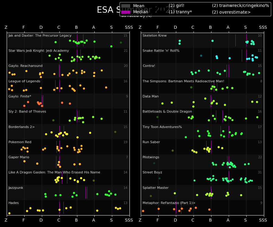This screenshot has width=273, height=227.
Task: Click the "Pilotwings" row label
Action: [151, 157]
